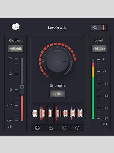
Task: Click the Strength knob
Action: click(x=57, y=61)
